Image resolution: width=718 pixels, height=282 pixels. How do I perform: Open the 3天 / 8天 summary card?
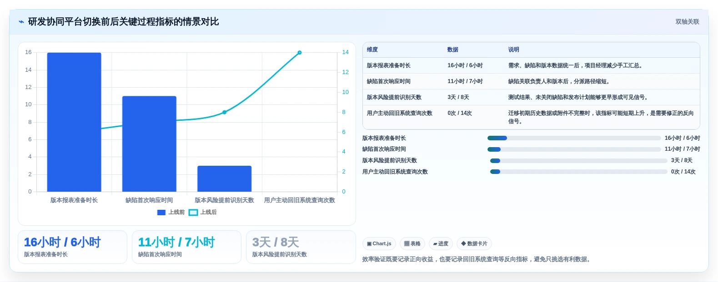pyautogui.click(x=301, y=247)
